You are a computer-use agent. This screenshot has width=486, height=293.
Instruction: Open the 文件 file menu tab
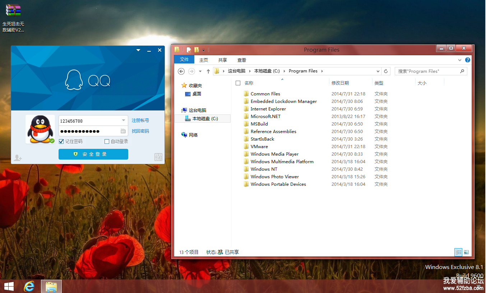pos(184,60)
